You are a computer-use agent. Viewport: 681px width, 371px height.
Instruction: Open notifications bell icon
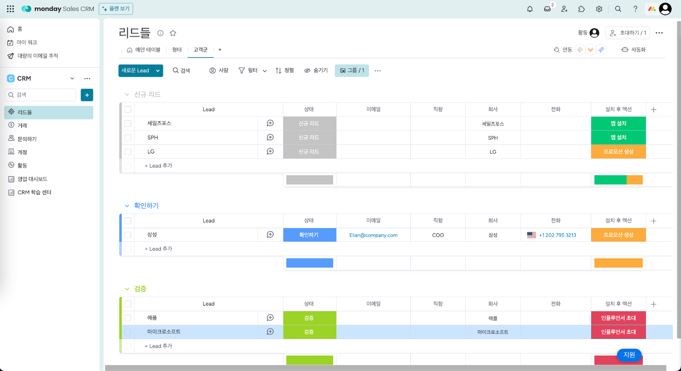[x=530, y=9]
